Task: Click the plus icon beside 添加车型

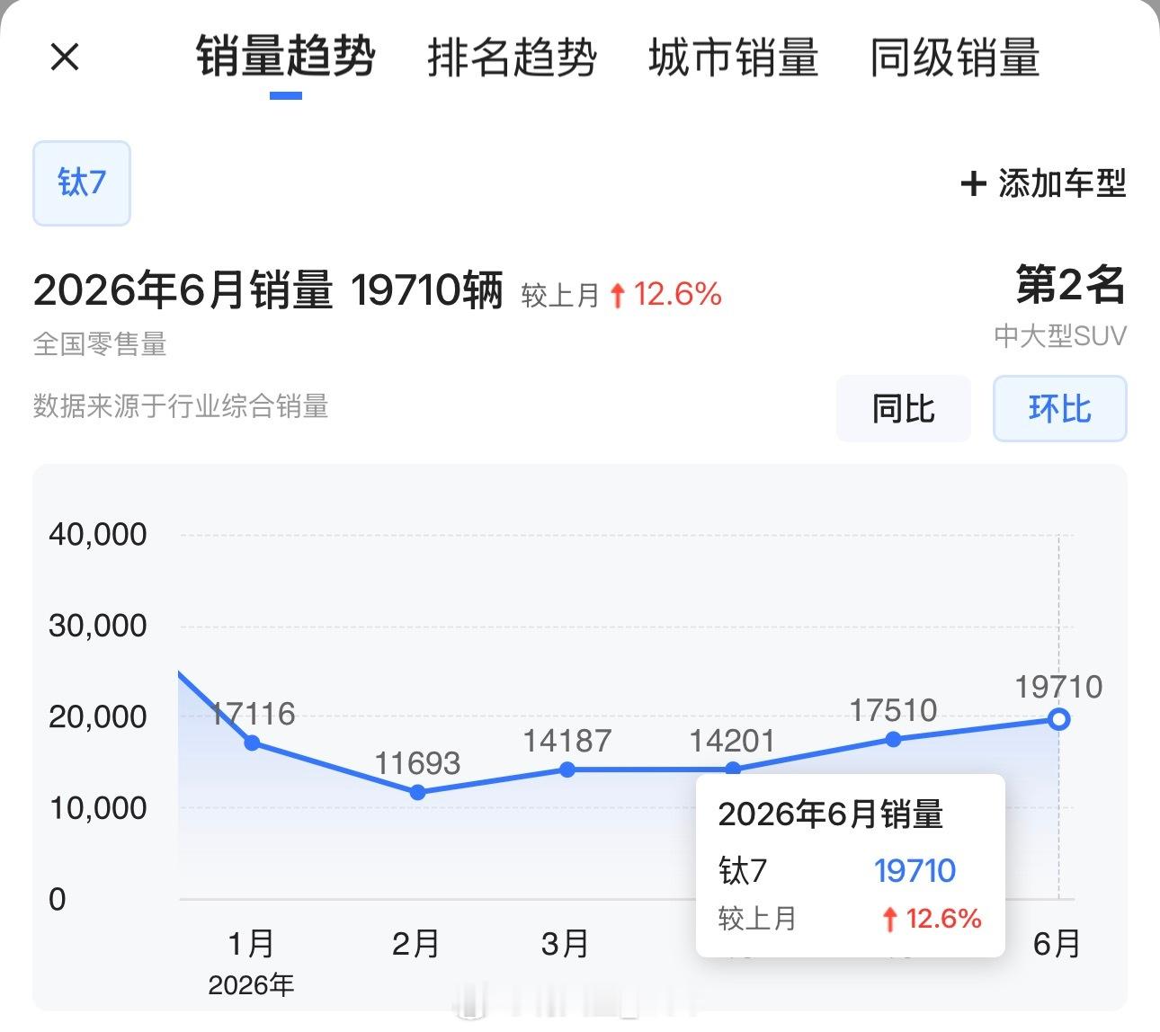Action: point(973,184)
